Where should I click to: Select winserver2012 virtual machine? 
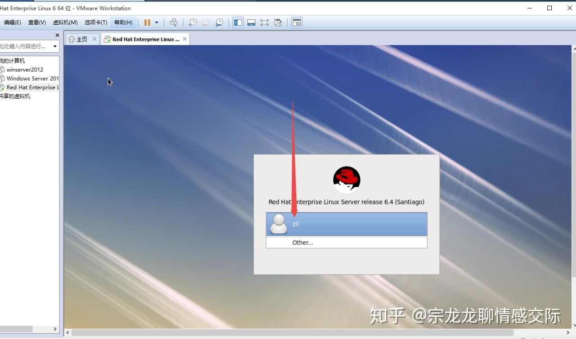point(25,70)
